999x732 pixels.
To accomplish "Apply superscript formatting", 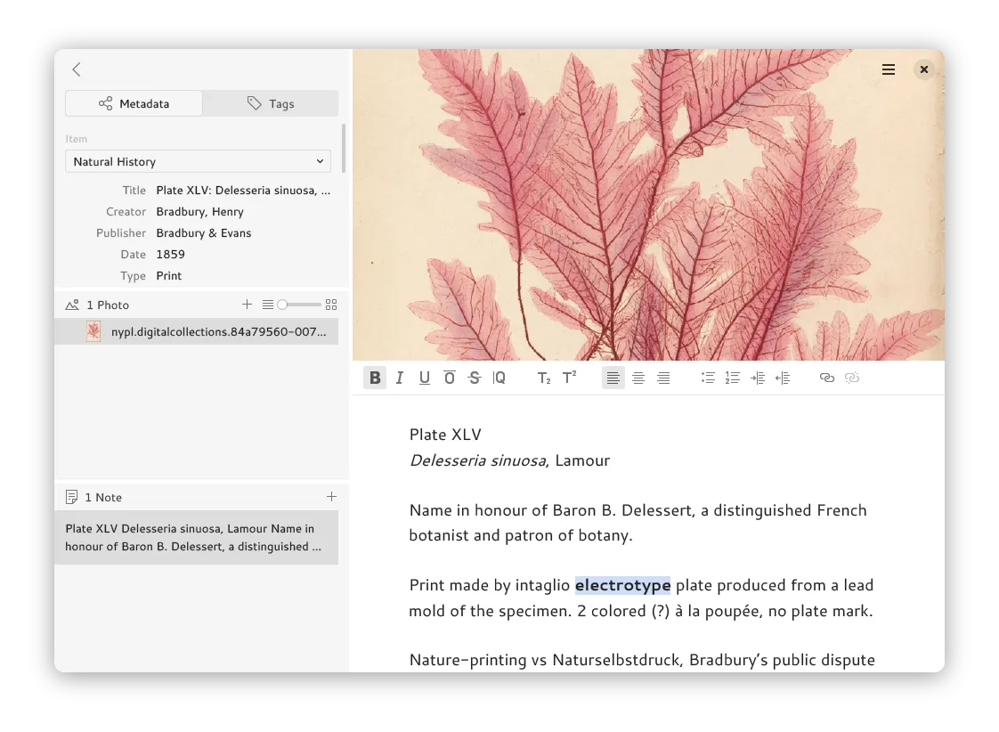I will click(x=569, y=378).
